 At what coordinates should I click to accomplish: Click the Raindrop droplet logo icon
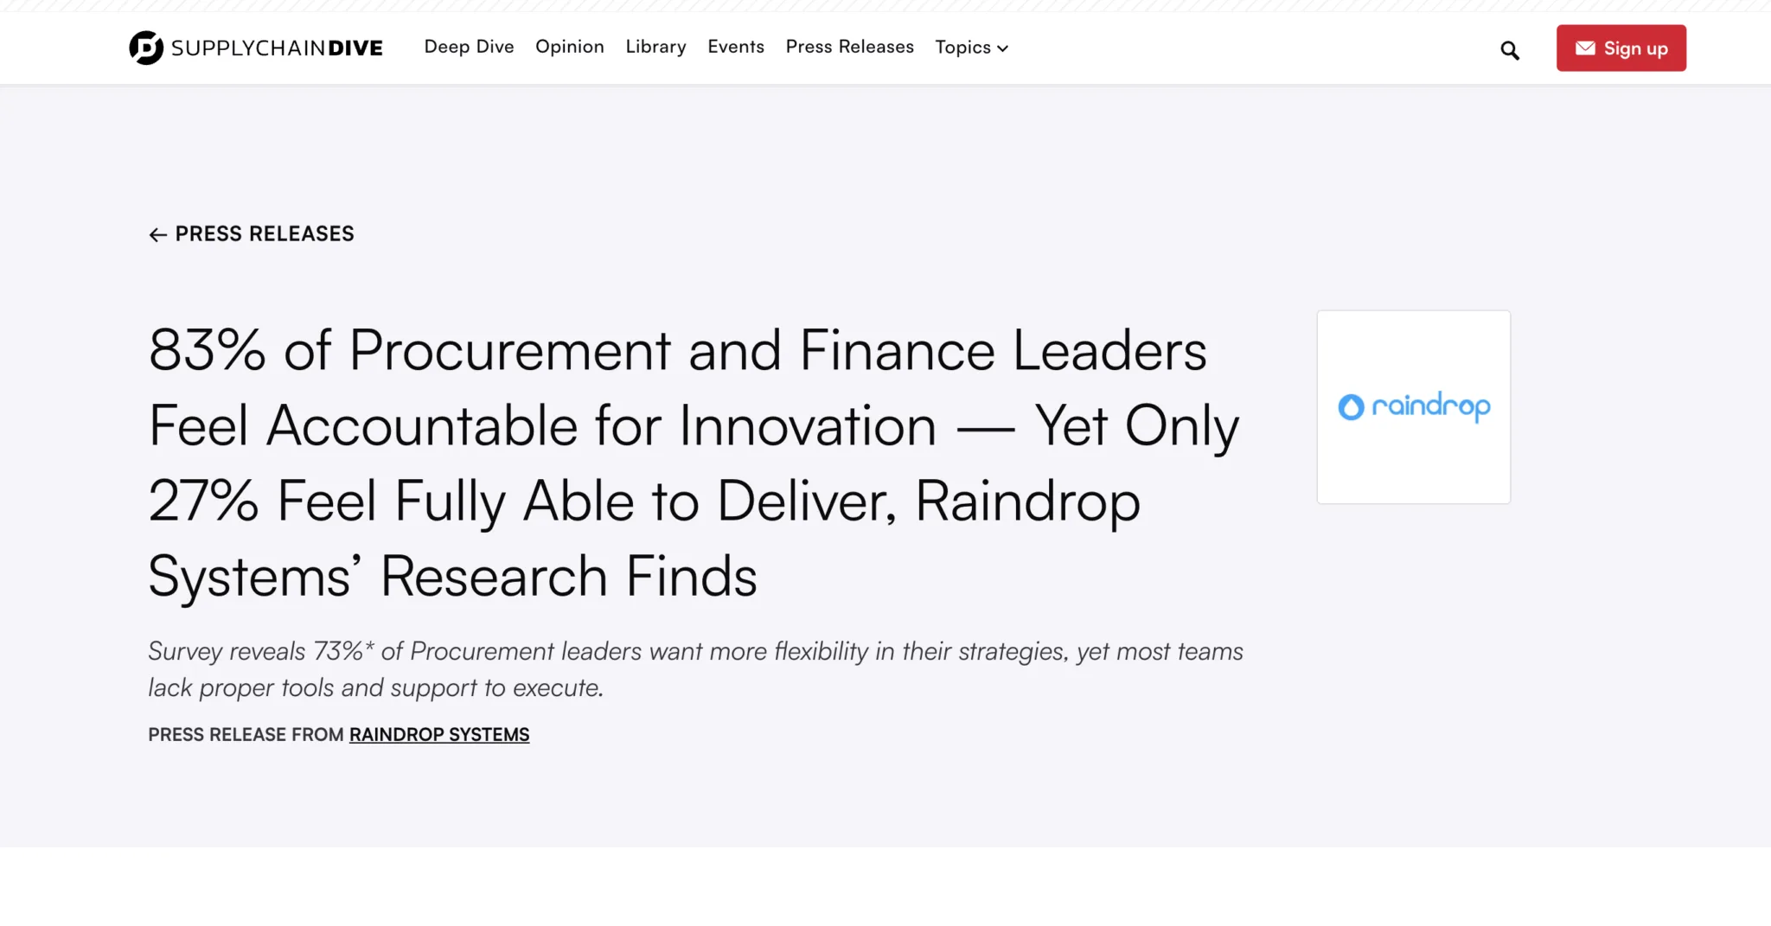(1351, 406)
